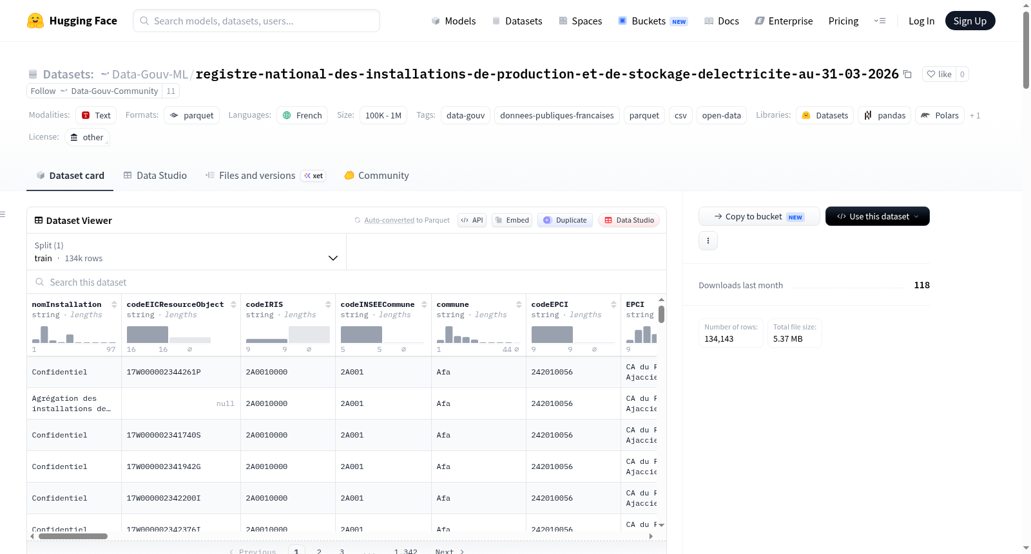The width and height of the screenshot is (1031, 554).
Task: Sort the codeINSEECommune column
Action: 424,304
